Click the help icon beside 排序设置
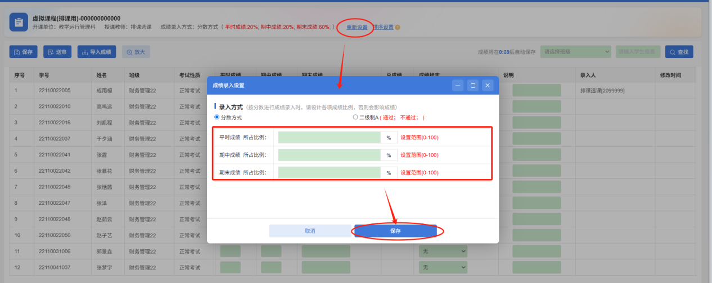712x283 pixels. point(398,27)
